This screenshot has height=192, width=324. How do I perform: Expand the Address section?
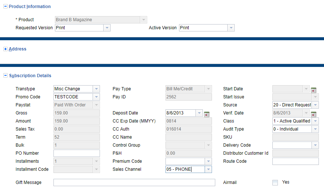5,49
